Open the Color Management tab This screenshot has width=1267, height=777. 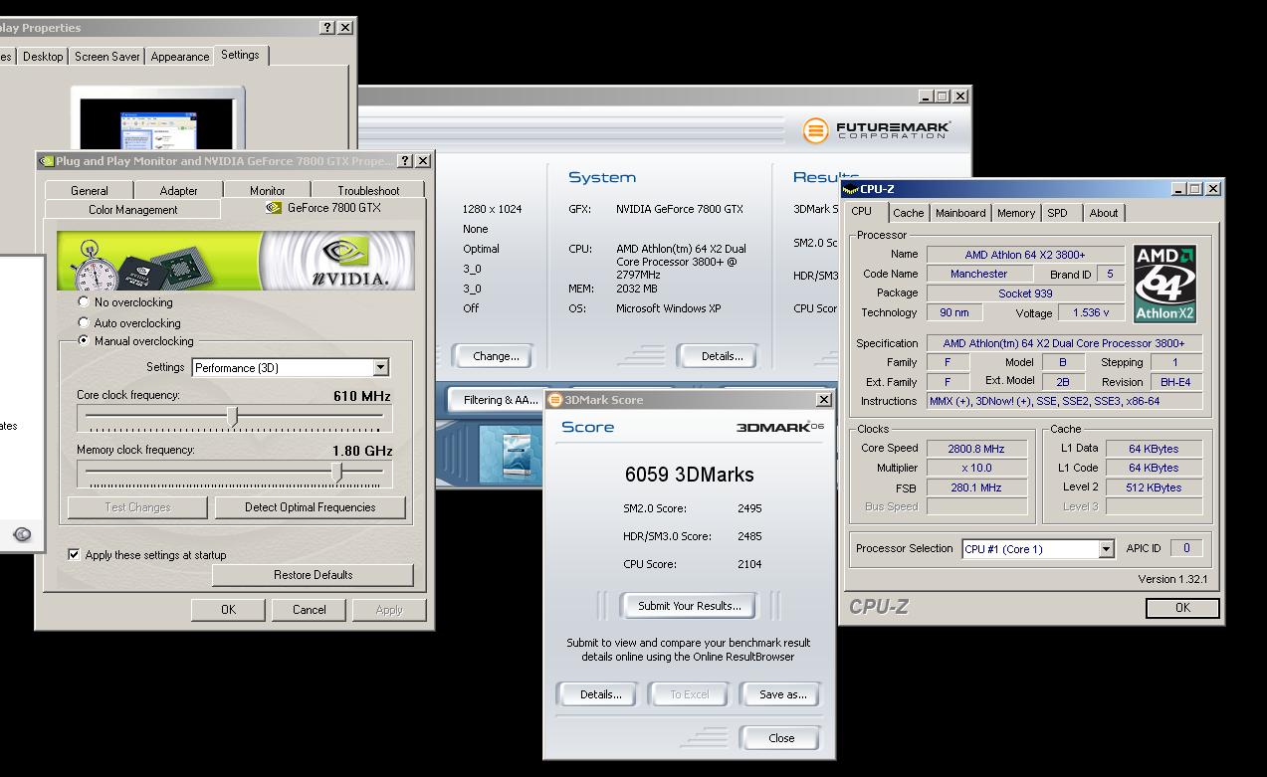click(133, 210)
